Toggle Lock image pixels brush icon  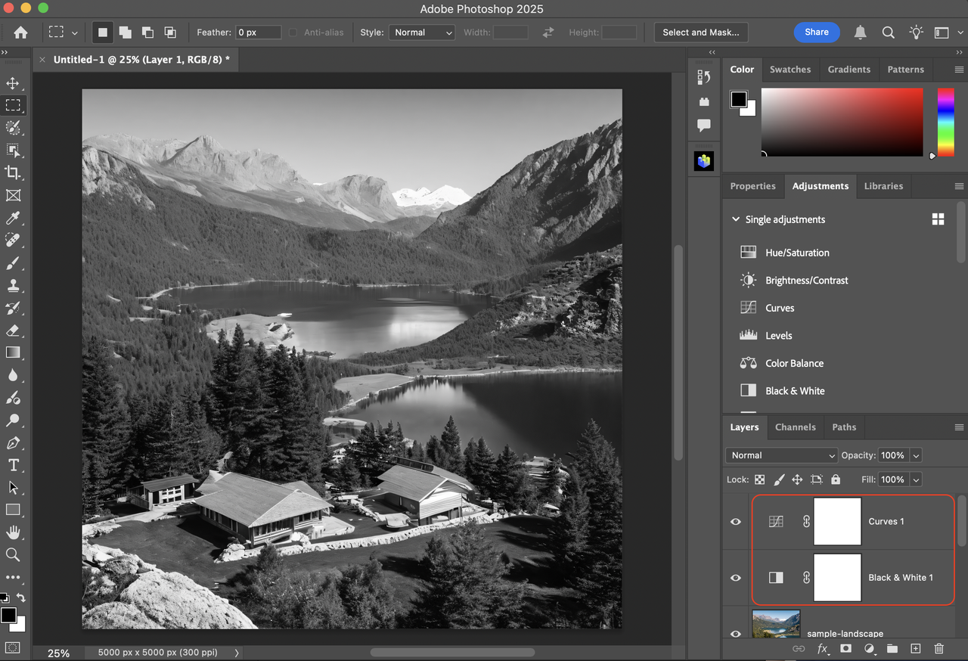779,479
